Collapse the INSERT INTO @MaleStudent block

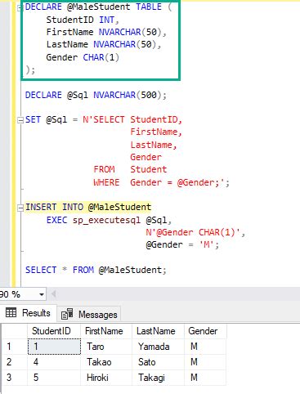pyautogui.click(x=20, y=208)
